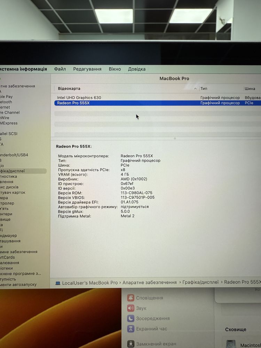Click the pane divider handle dot
The image size is (261, 348).
coord(175,138)
